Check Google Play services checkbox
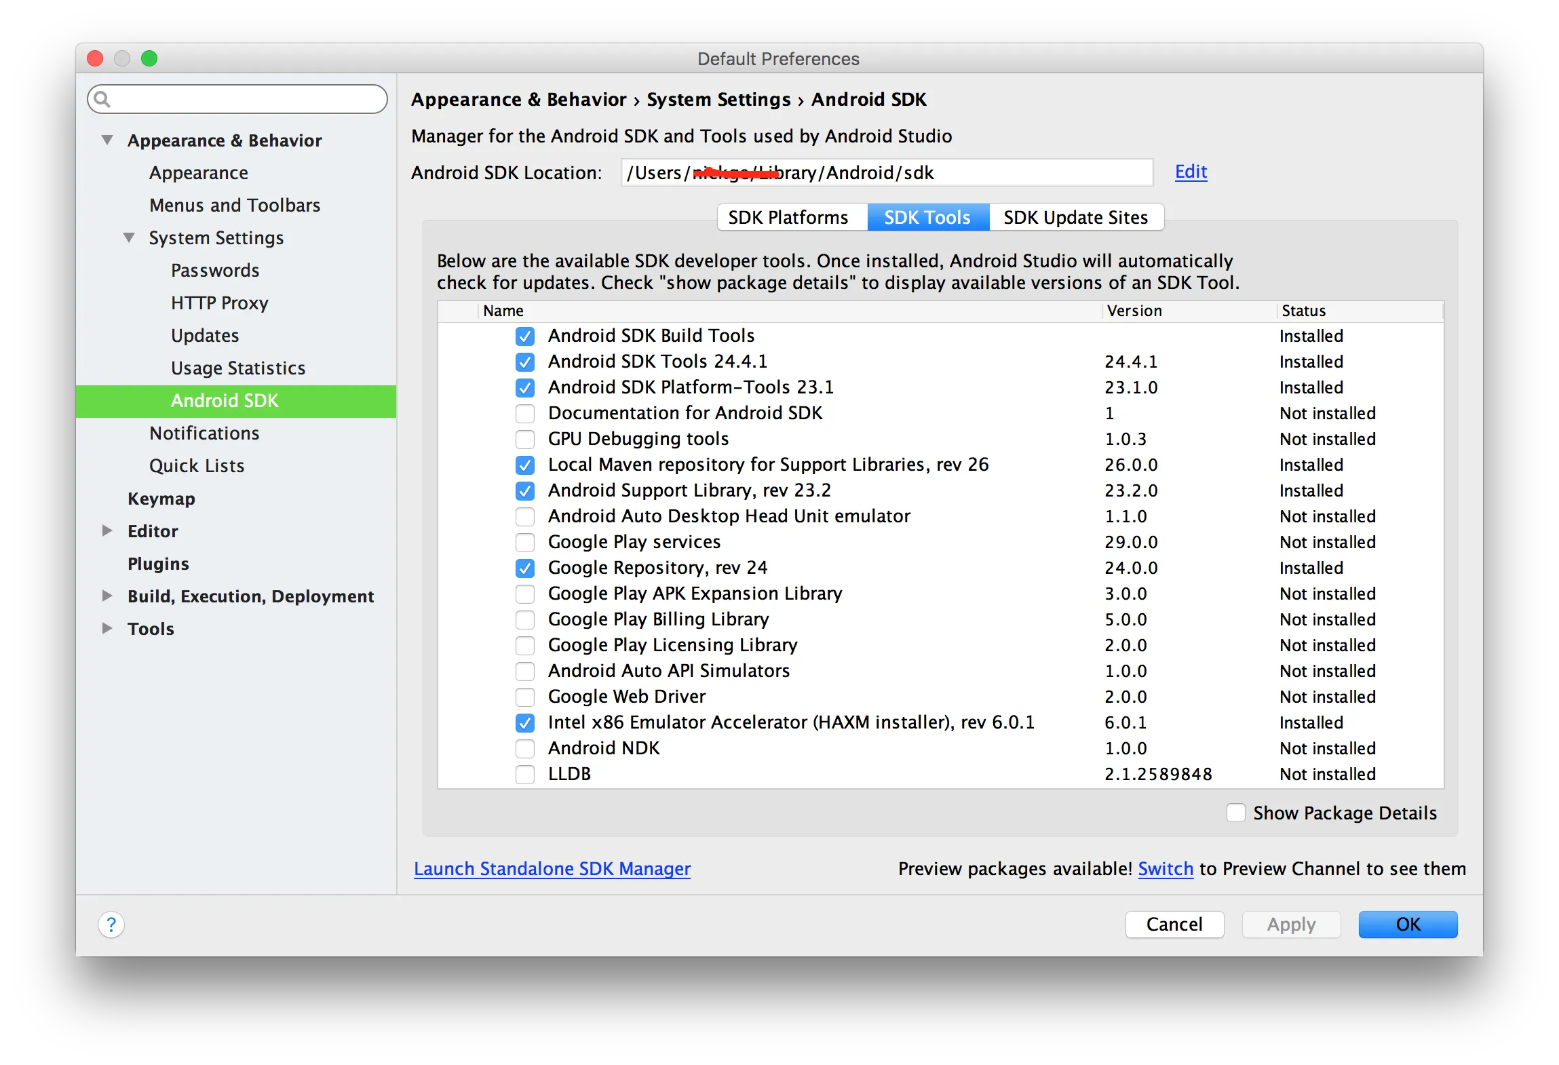 pos(524,543)
